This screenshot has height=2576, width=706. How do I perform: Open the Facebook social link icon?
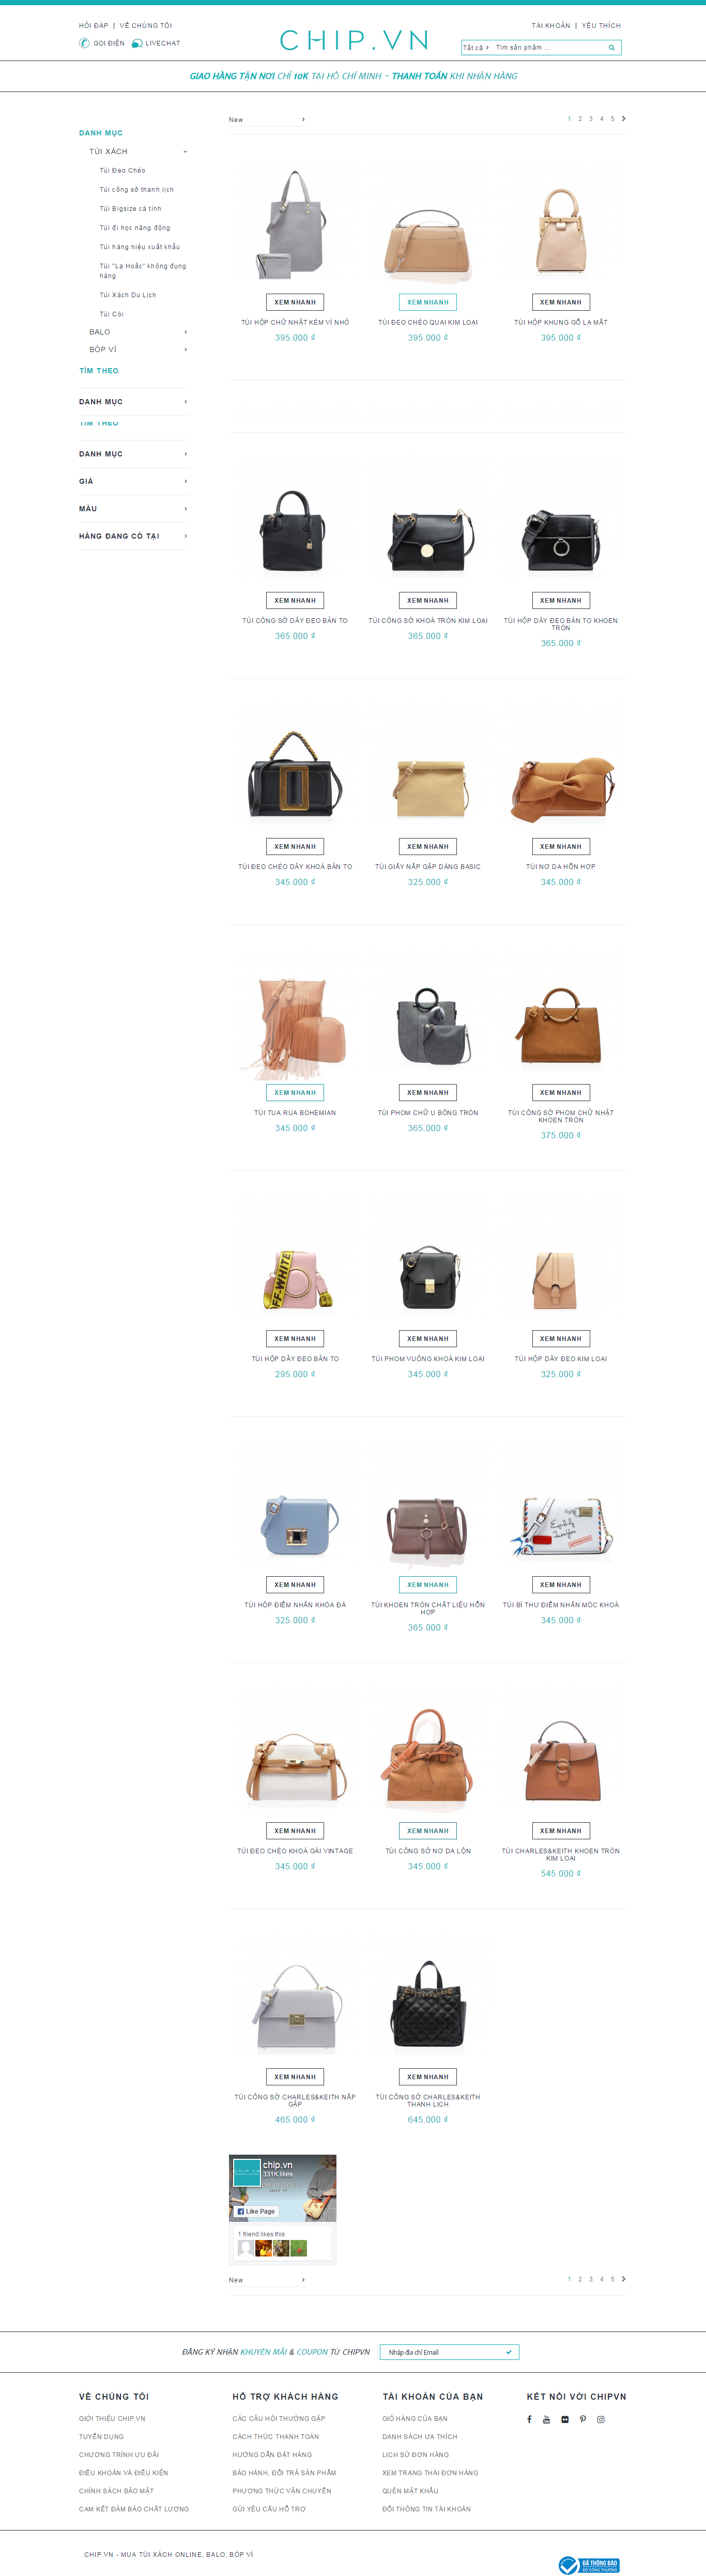point(529,2419)
